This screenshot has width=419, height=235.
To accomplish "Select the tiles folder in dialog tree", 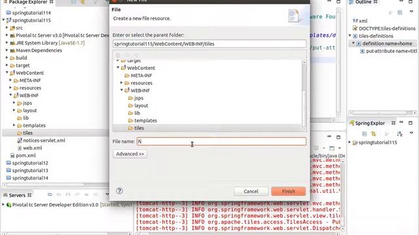I will [139, 128].
